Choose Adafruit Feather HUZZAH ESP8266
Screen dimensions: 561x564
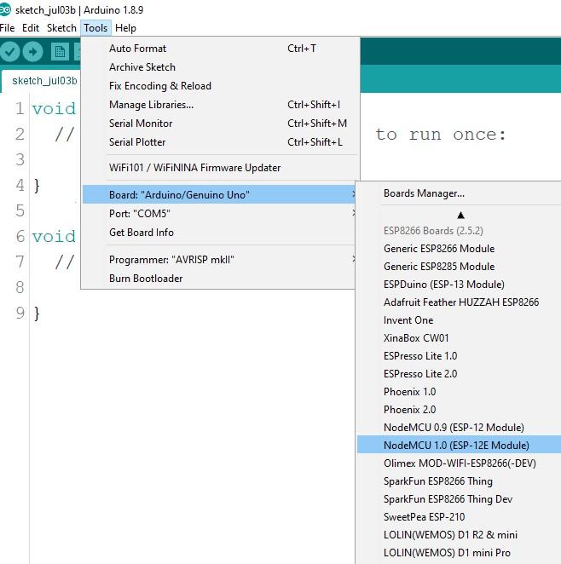tap(459, 302)
